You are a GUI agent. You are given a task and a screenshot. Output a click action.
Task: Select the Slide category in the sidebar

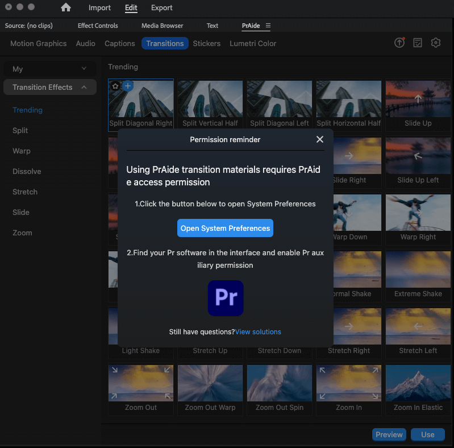tap(21, 213)
